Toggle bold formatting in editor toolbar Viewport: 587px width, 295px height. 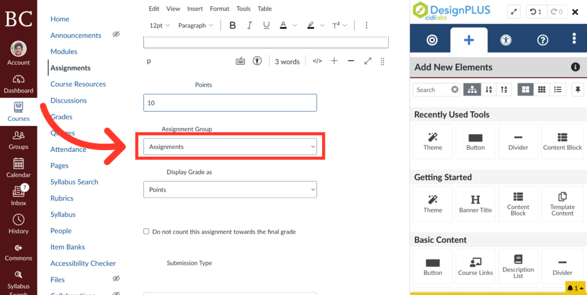point(233,25)
